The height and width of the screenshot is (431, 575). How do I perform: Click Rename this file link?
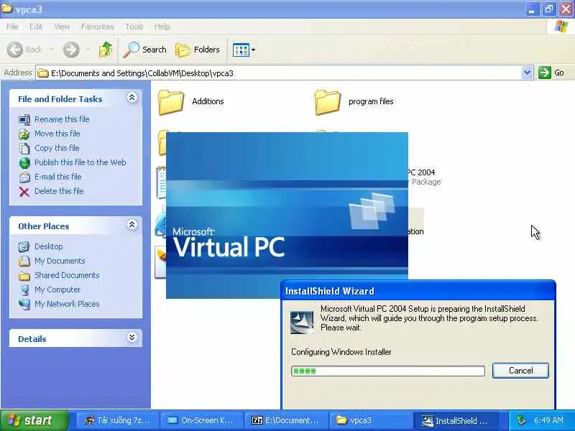[62, 119]
